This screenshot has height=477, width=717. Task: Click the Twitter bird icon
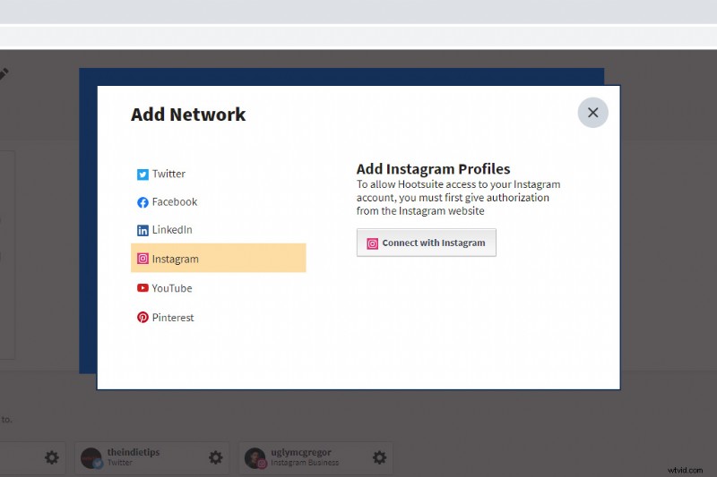pyautogui.click(x=143, y=175)
